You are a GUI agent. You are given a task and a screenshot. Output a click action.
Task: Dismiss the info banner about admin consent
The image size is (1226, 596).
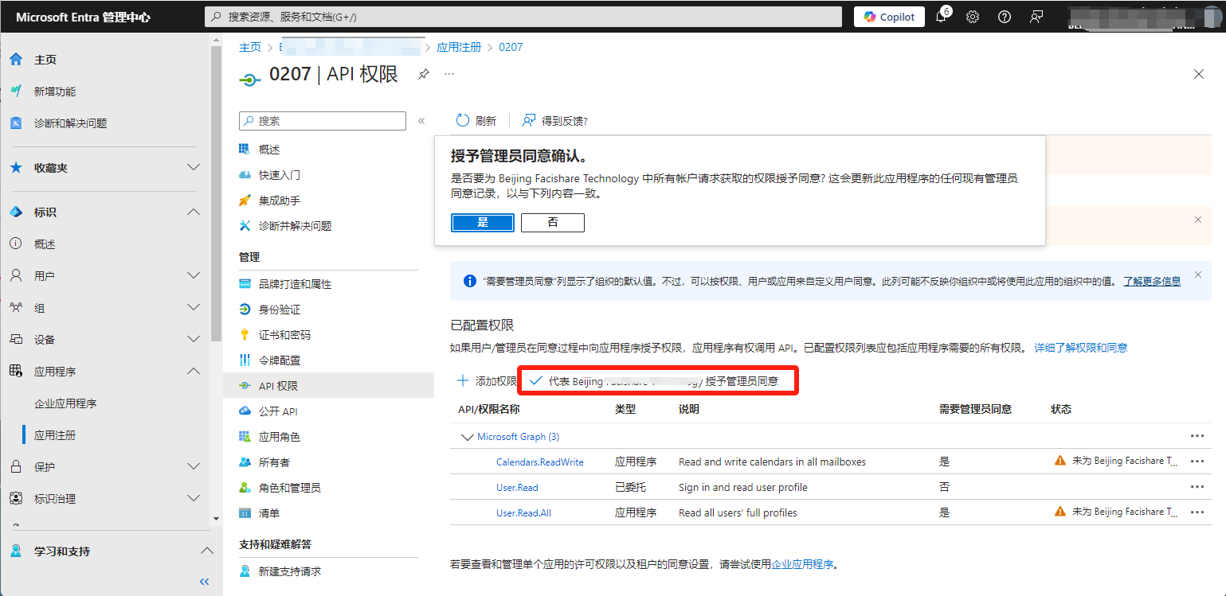click(1197, 275)
